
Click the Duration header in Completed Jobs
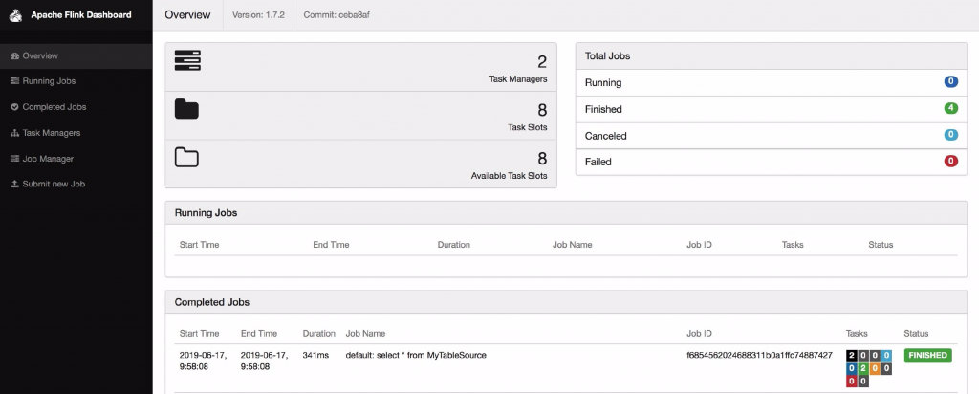(x=319, y=334)
